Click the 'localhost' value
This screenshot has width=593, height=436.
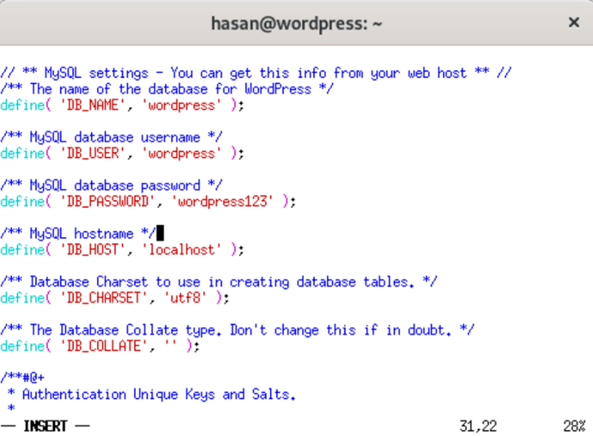pos(182,250)
